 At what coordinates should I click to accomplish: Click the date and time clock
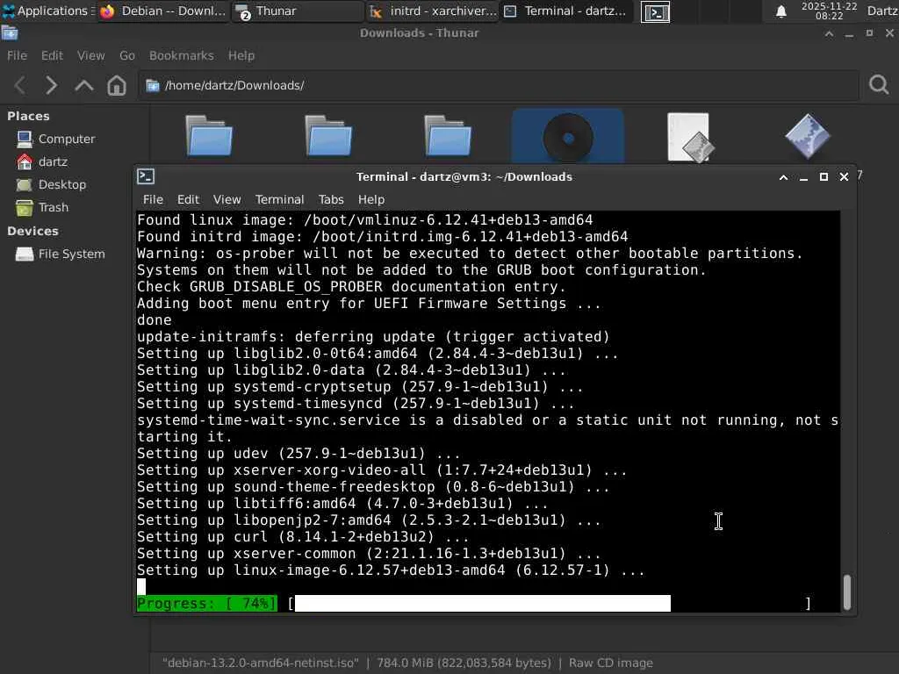pyautogui.click(x=829, y=11)
